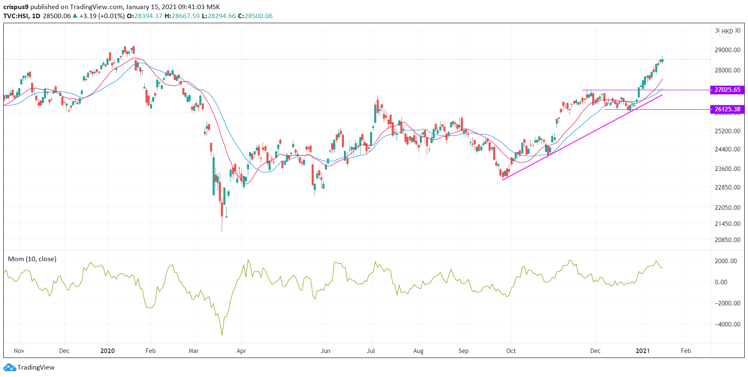Image resolution: width=748 pixels, height=377 pixels.
Task: Click the 24400.00 price axis label
Action: pos(728,149)
